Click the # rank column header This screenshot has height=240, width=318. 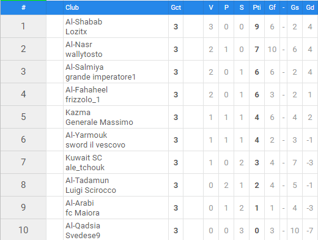[23, 7]
